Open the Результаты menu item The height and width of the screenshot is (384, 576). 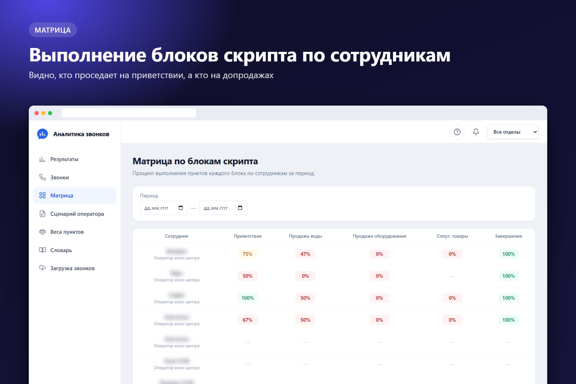[75, 159]
